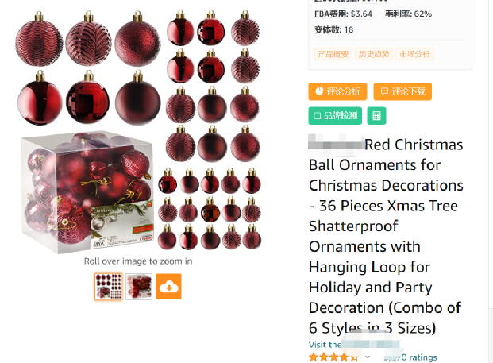Select the first ornament set thumbnail
This screenshot has height=363, width=493.
108,286
